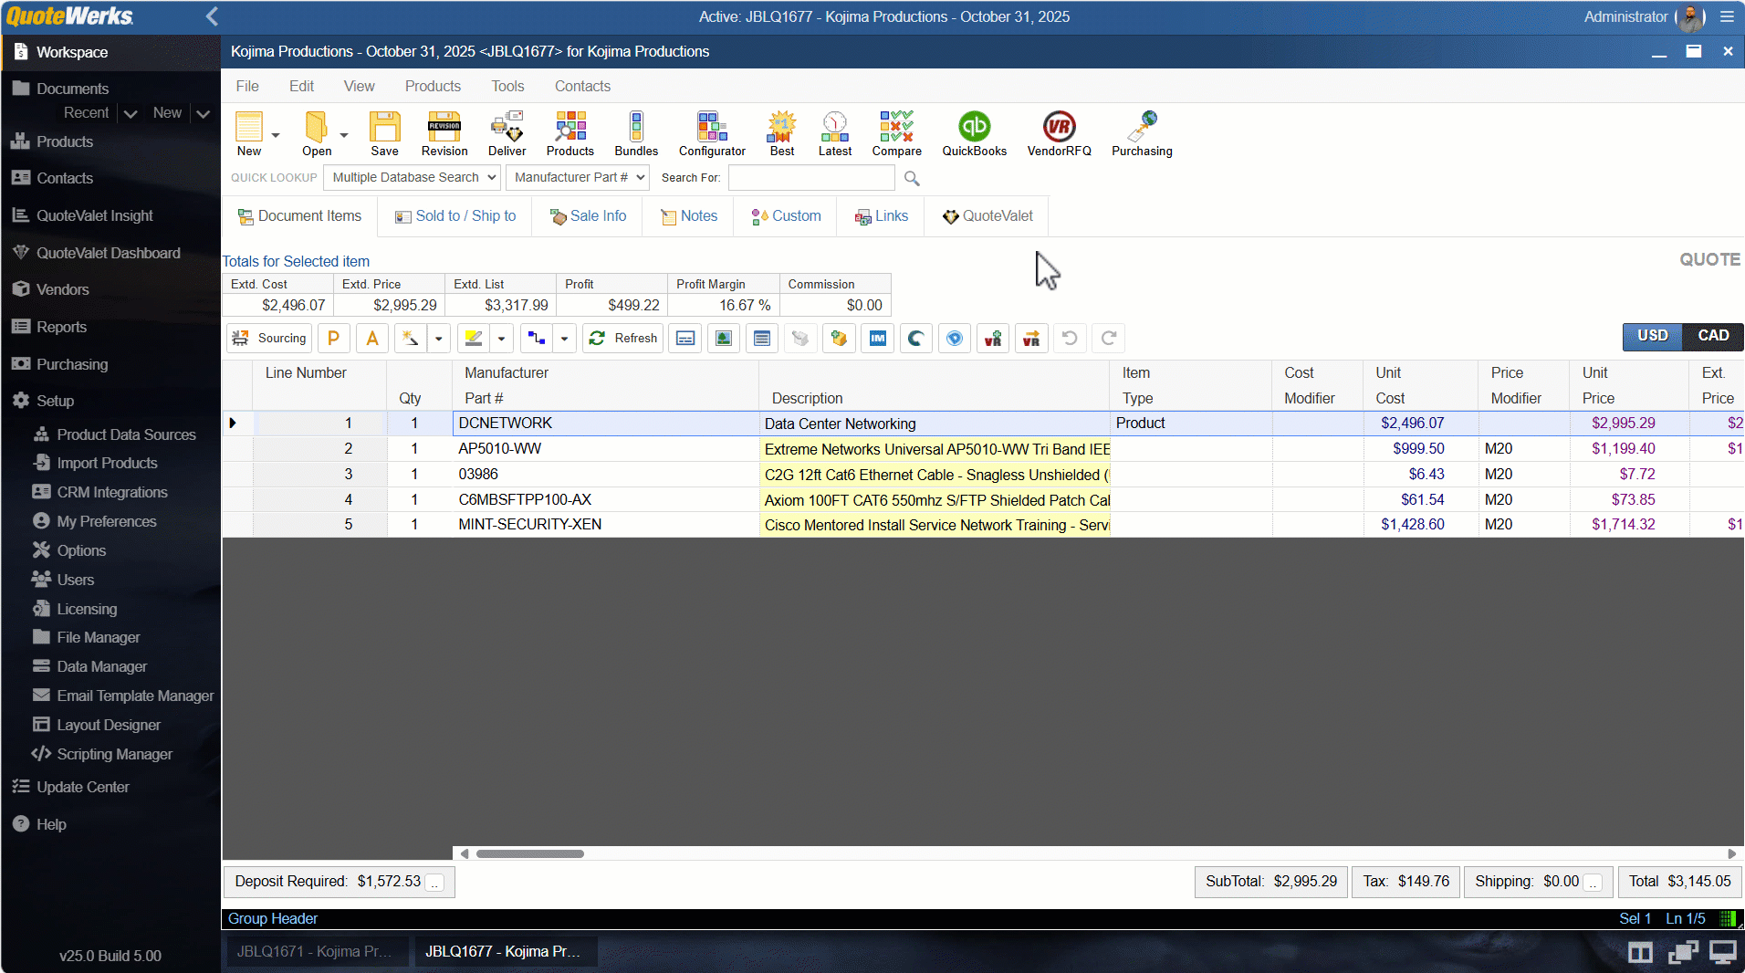Click the horizontal scrollbar thumb
The image size is (1745, 973).
pyautogui.click(x=529, y=854)
